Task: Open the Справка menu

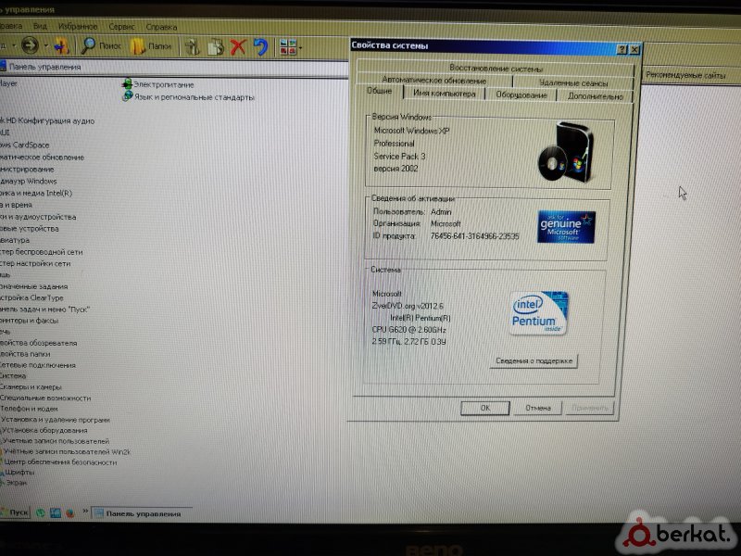Action: 161,27
